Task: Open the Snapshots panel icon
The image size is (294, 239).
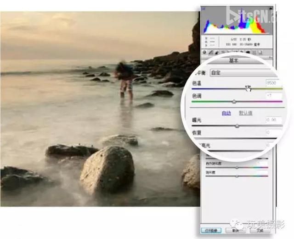Action: click(260, 53)
